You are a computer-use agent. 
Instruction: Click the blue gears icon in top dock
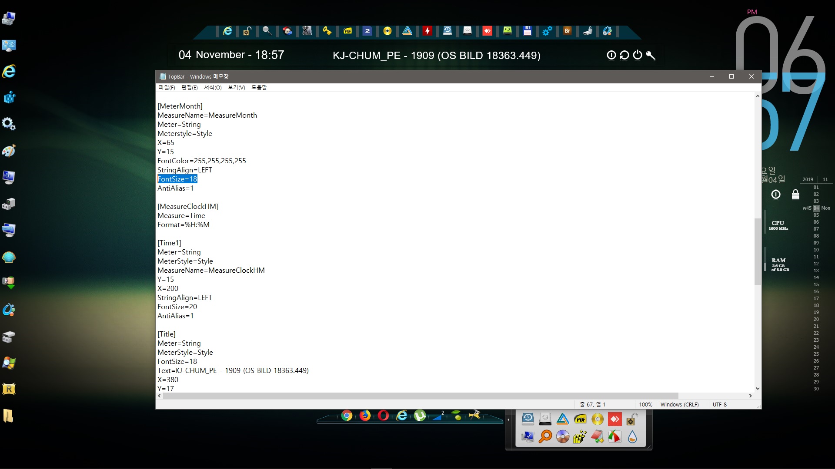(548, 31)
